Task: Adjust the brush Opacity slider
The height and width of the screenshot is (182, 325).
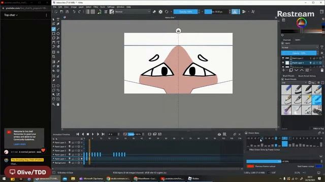Action: point(185,12)
